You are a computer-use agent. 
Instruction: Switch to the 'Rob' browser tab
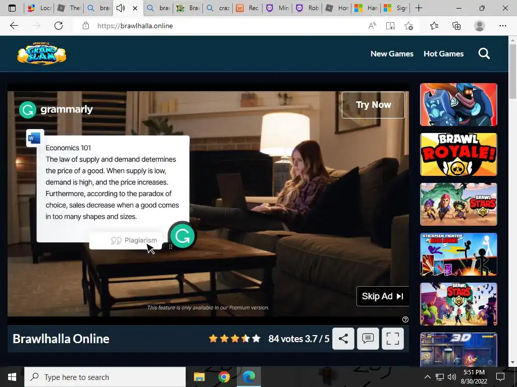click(306, 8)
